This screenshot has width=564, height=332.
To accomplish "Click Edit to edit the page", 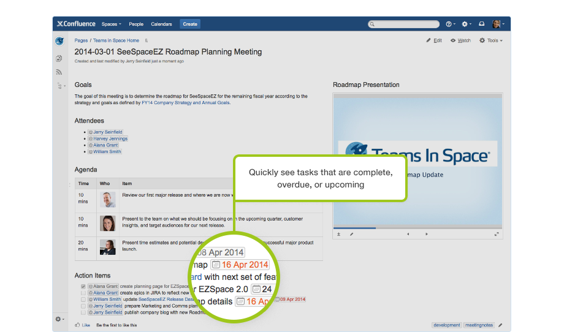I will click(437, 40).
